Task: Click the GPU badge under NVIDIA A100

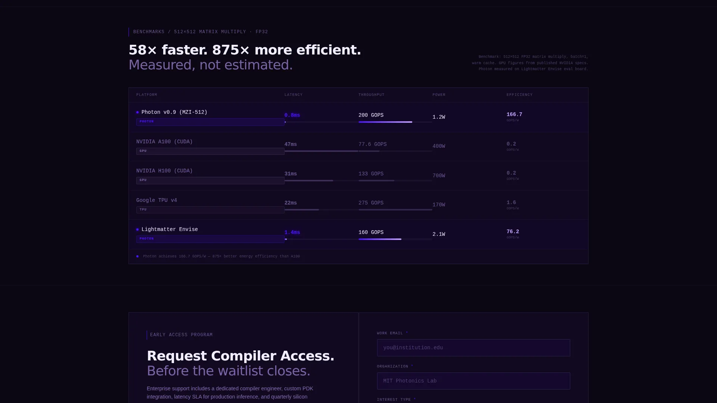Action: point(210,151)
